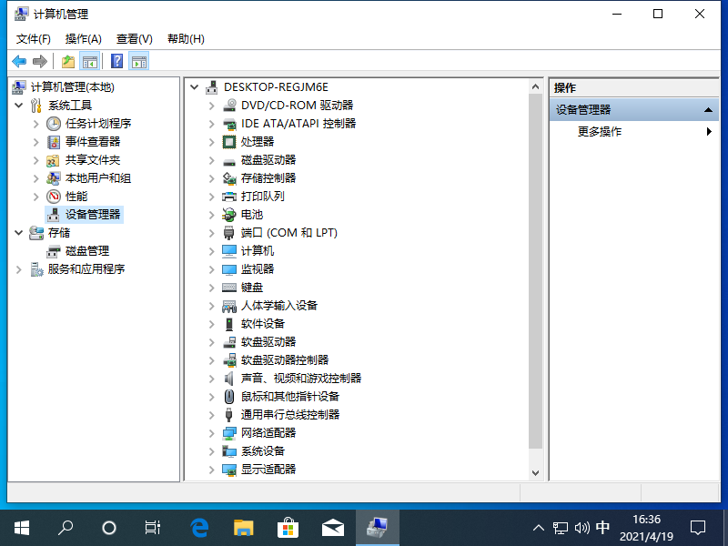
Task: Click the Forward arrow toolbar icon
Action: click(x=40, y=61)
